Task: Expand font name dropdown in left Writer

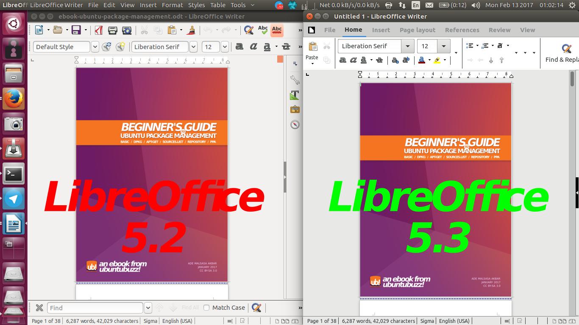Action: click(193, 47)
